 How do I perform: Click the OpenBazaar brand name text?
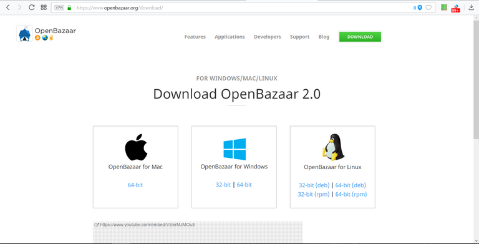pyautogui.click(x=56, y=31)
